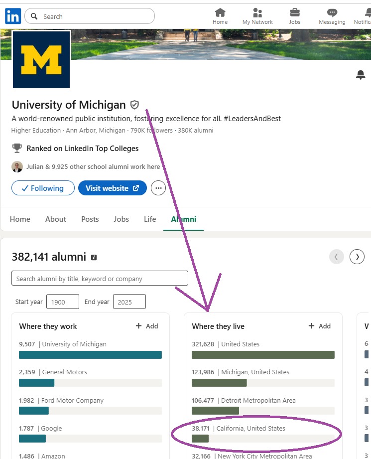Click the Visit website button
371x459 pixels.
(113, 188)
